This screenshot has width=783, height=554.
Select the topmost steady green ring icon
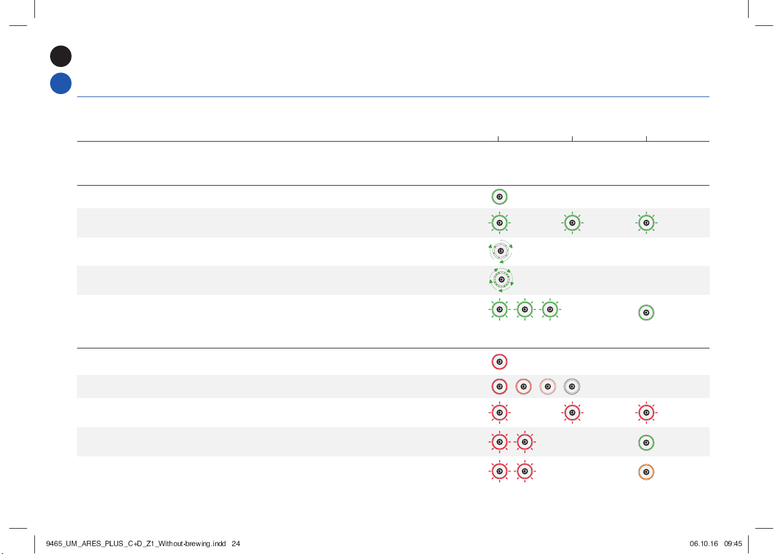(x=499, y=197)
